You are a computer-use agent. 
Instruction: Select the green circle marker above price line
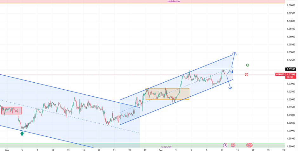248,65
